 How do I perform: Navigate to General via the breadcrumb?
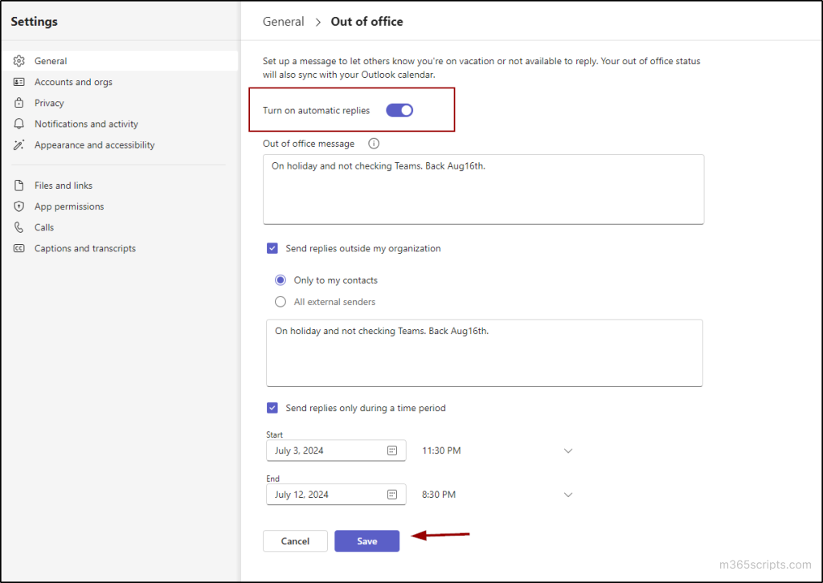[x=283, y=22]
